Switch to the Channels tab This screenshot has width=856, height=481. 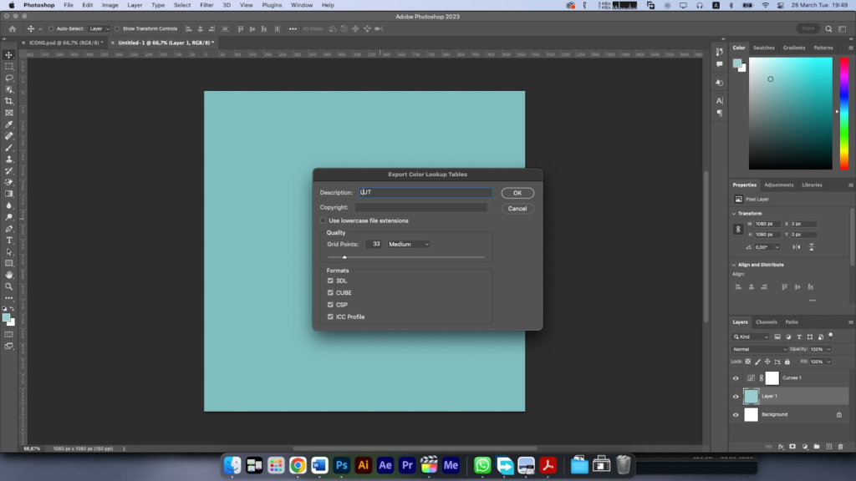click(x=766, y=322)
